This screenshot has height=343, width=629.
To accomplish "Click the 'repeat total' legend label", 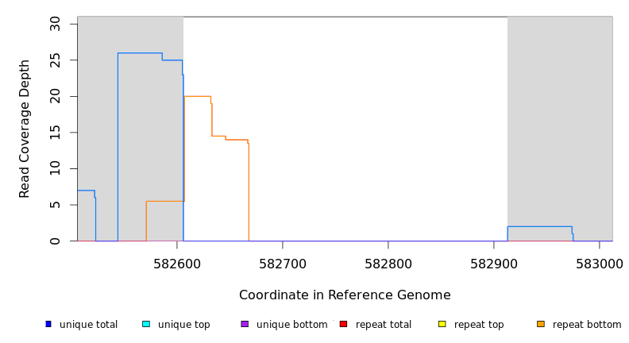I will [384, 325].
